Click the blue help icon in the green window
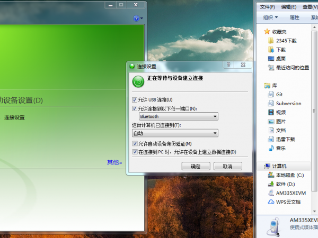 pyautogui.click(x=136, y=18)
